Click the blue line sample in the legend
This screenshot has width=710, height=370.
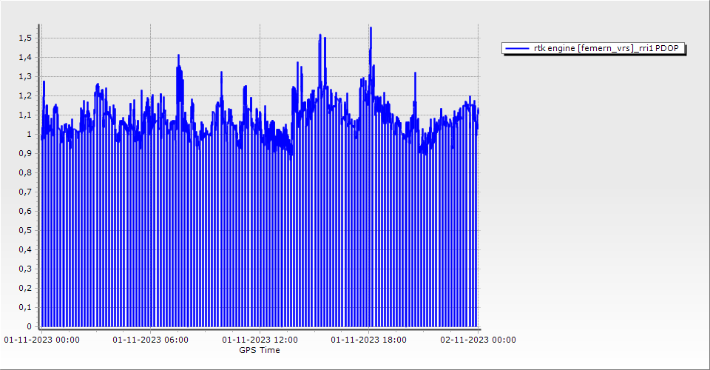517,49
